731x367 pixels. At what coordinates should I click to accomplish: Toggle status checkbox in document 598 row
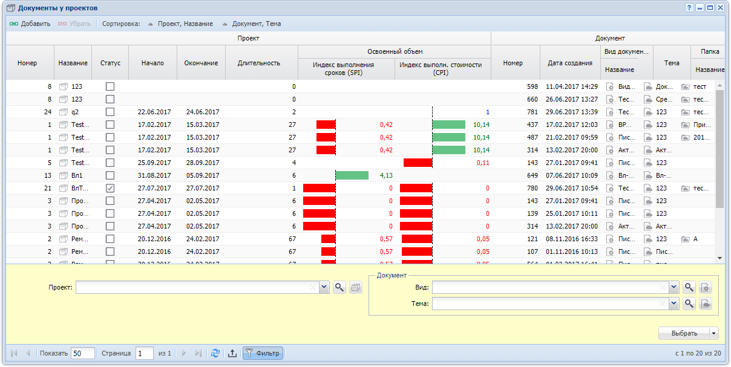(110, 86)
